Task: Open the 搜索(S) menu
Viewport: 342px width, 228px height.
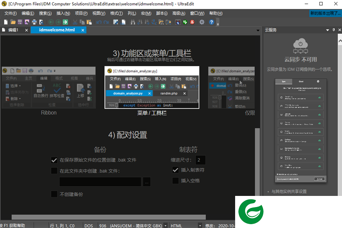Action: click(x=45, y=13)
